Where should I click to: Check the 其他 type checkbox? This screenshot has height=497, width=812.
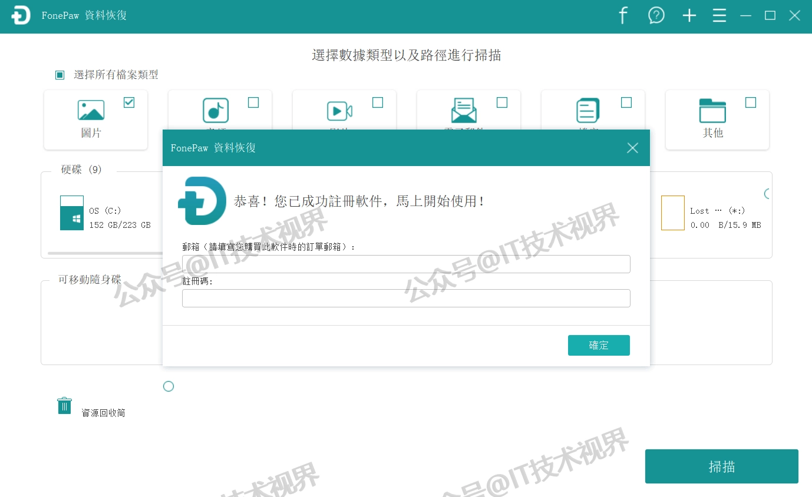(751, 102)
